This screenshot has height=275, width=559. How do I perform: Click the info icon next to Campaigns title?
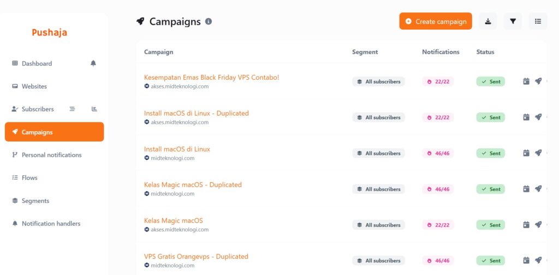(209, 21)
